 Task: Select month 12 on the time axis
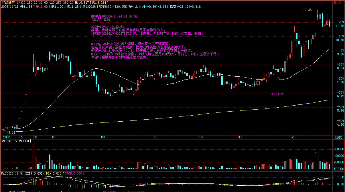291,137
